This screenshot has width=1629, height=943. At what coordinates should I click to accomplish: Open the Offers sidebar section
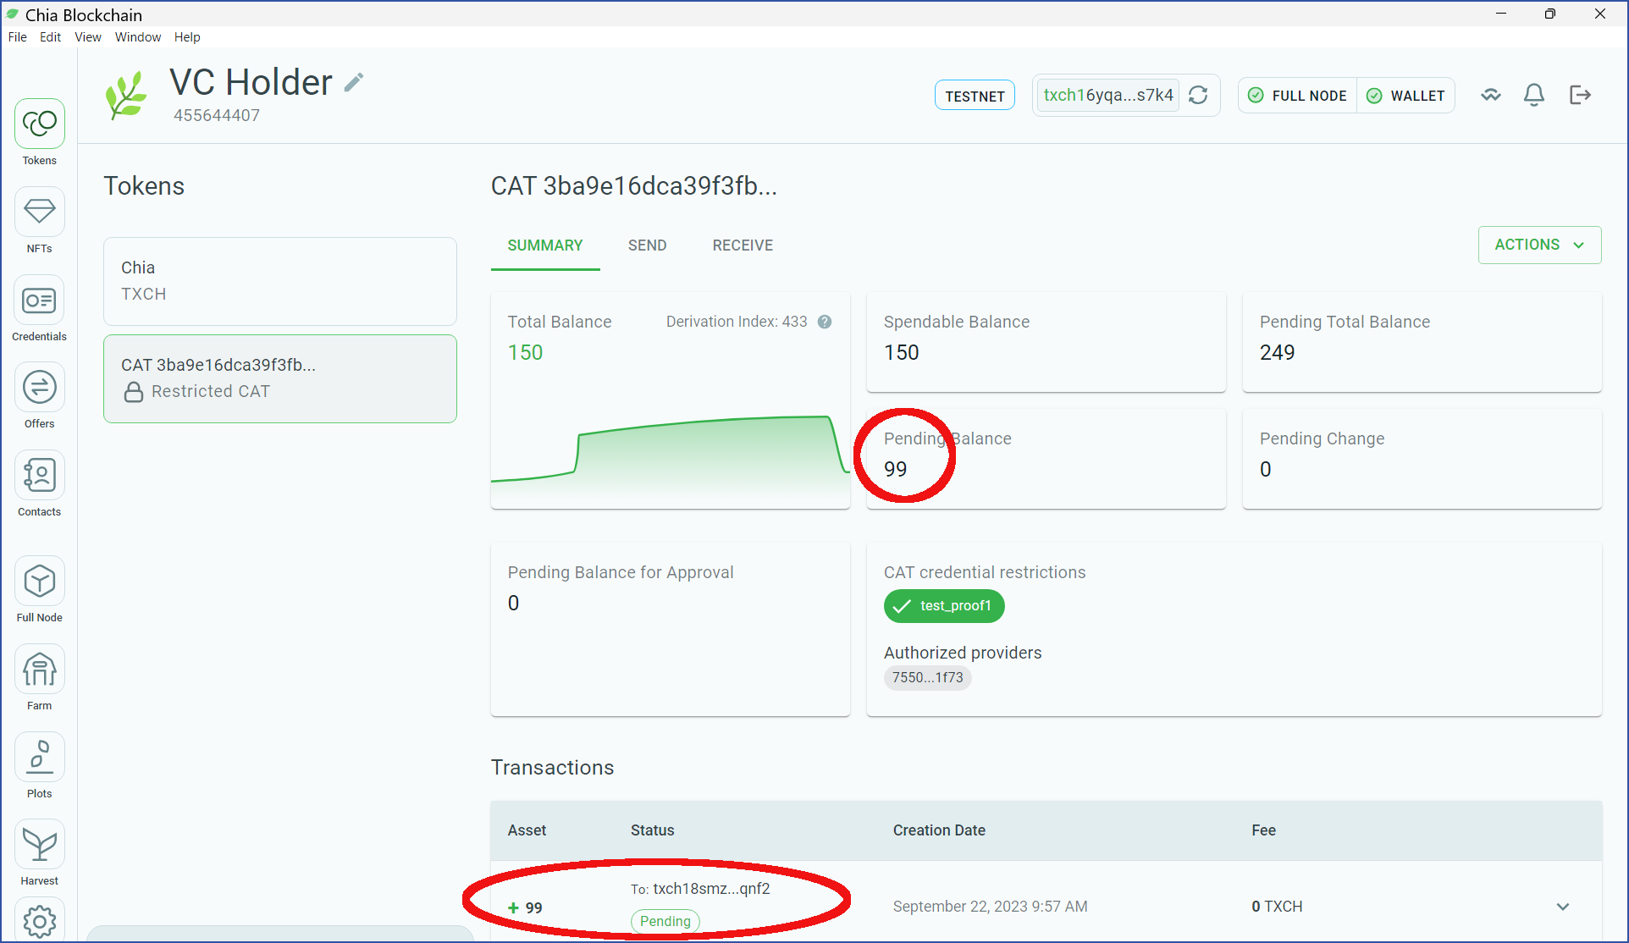[x=40, y=396]
